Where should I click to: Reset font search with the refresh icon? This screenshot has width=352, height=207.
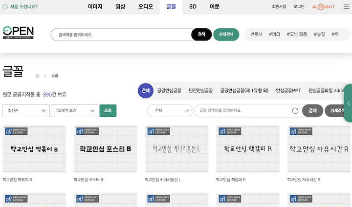click(x=295, y=111)
